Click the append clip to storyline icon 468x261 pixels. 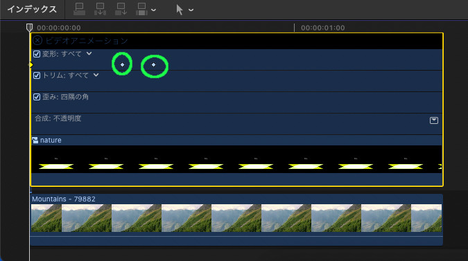121,9
